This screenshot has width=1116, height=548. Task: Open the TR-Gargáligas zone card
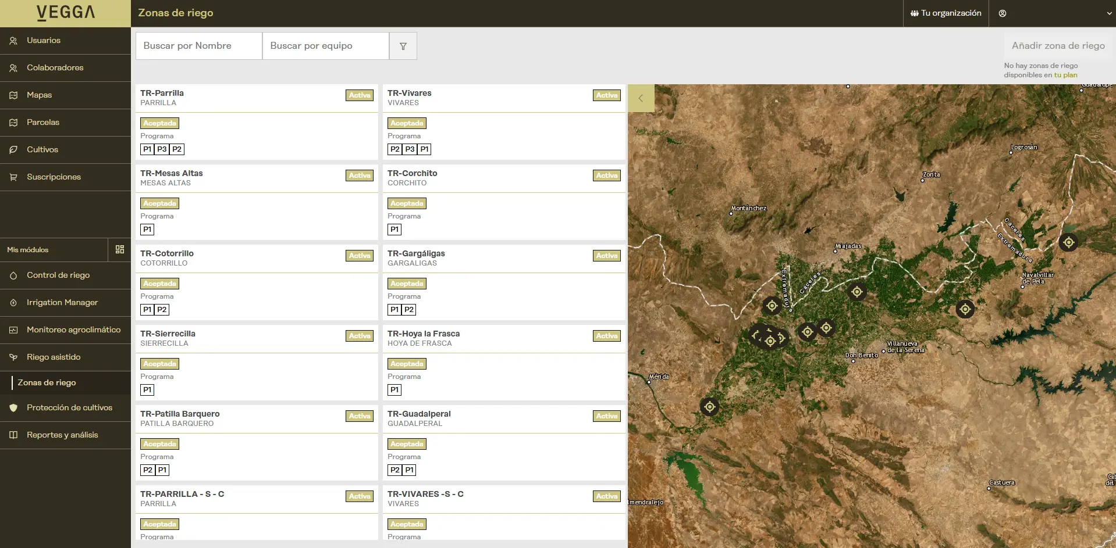pyautogui.click(x=504, y=282)
